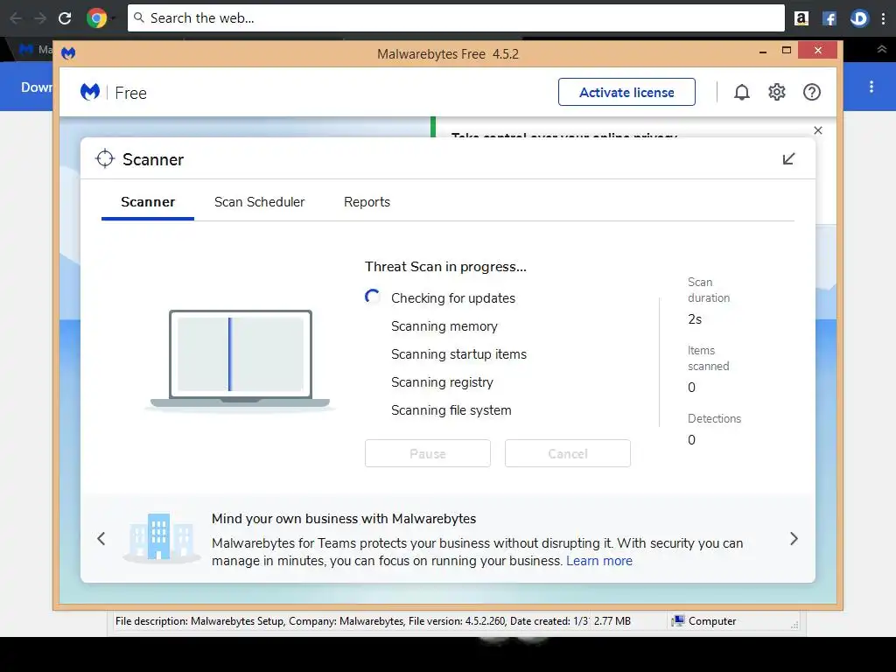Click the Amazon shortcut icon
Viewport: 896px width, 672px height.
pos(801,18)
